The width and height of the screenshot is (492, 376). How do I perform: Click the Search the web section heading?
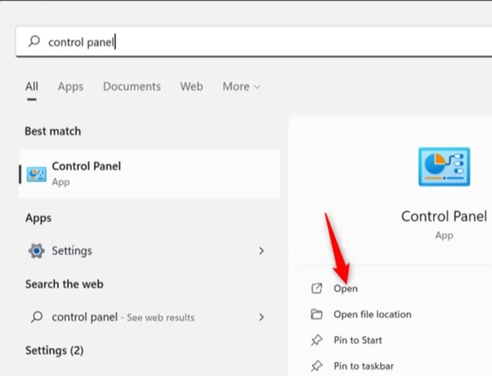65,284
